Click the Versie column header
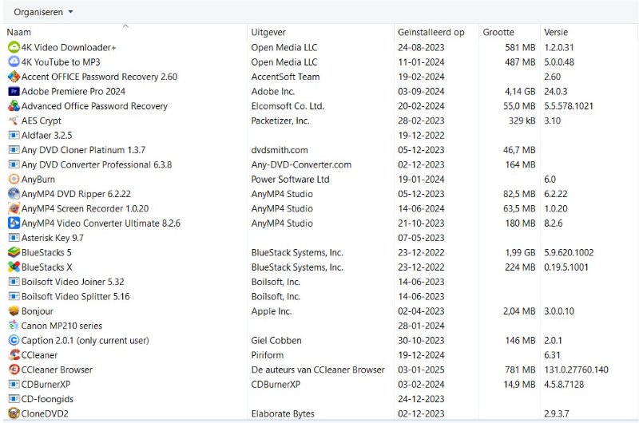The height and width of the screenshot is (423, 639). coord(556,33)
